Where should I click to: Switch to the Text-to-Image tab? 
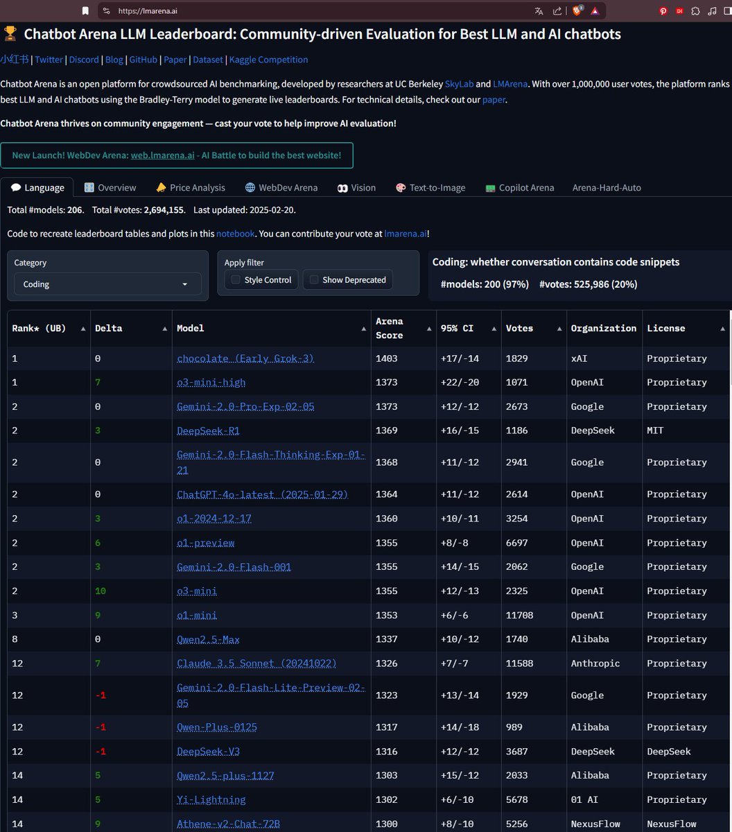pos(430,188)
